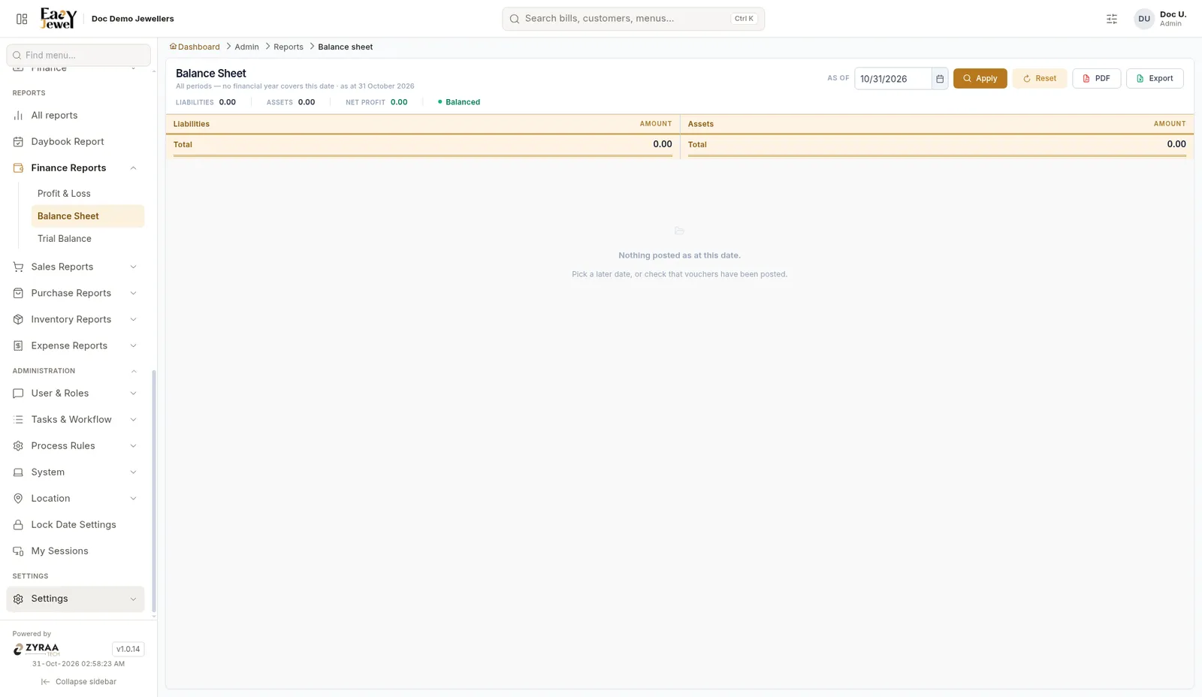Expand the System menu chevron
Viewport: 1202px width, 697px height.
[x=133, y=472]
